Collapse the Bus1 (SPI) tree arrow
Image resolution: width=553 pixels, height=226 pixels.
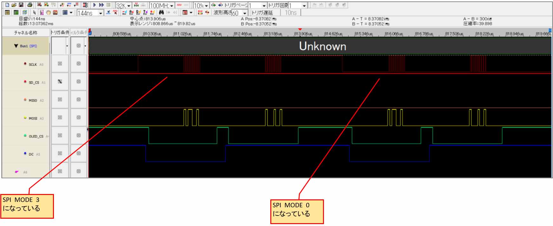point(16,46)
